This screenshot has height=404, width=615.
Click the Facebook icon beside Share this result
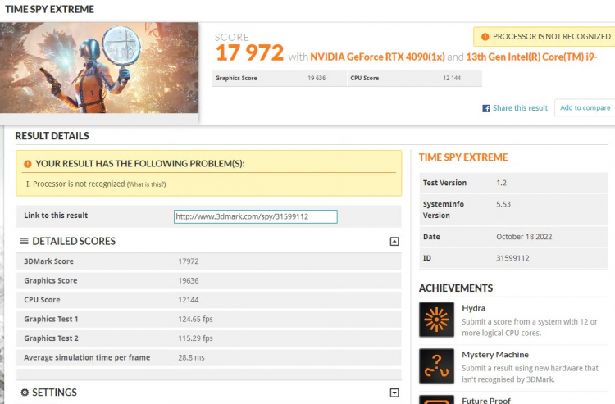pyautogui.click(x=486, y=108)
